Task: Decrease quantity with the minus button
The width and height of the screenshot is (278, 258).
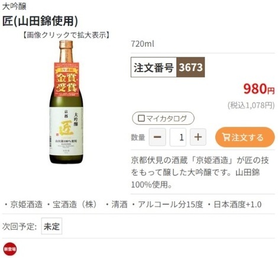Action: [x=157, y=137]
